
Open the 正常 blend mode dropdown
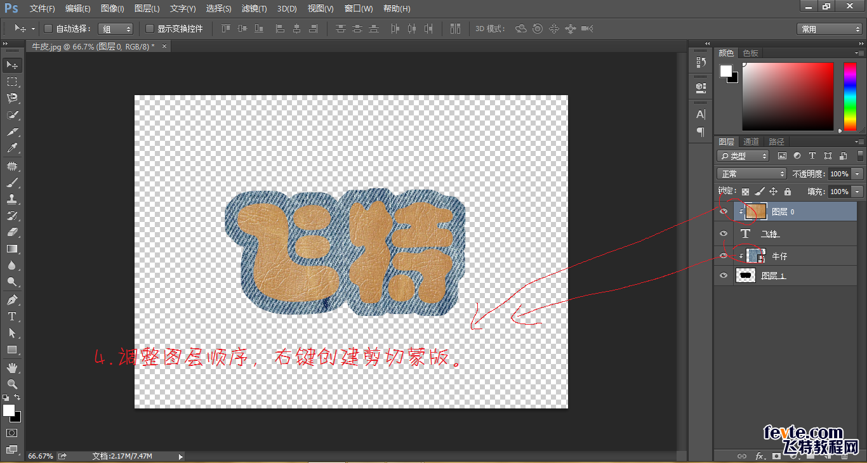click(751, 174)
